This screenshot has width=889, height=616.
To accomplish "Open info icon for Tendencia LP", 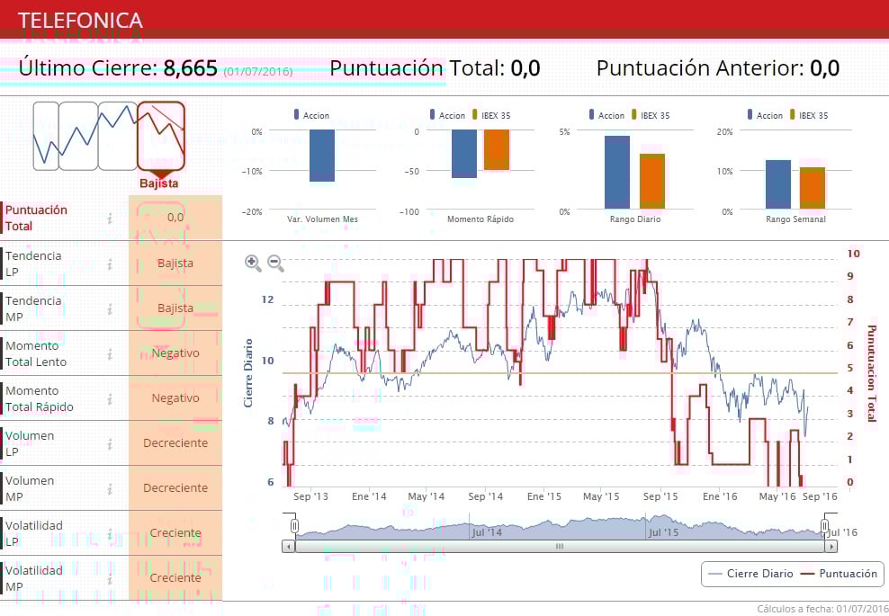I will point(110,264).
